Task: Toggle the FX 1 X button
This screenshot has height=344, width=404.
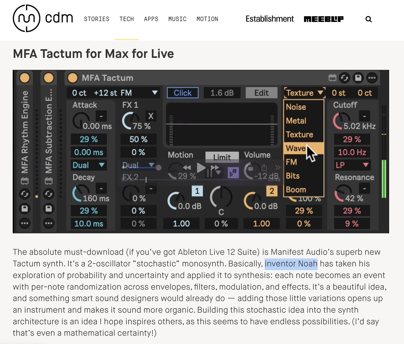Action: (150, 116)
